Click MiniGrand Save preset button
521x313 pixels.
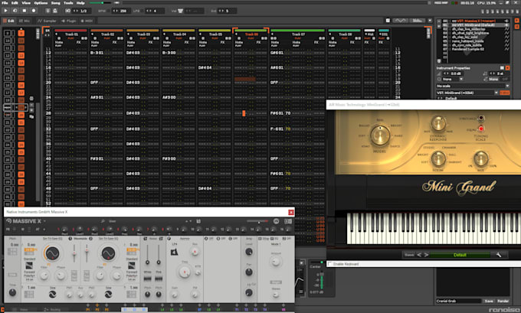coord(409,255)
